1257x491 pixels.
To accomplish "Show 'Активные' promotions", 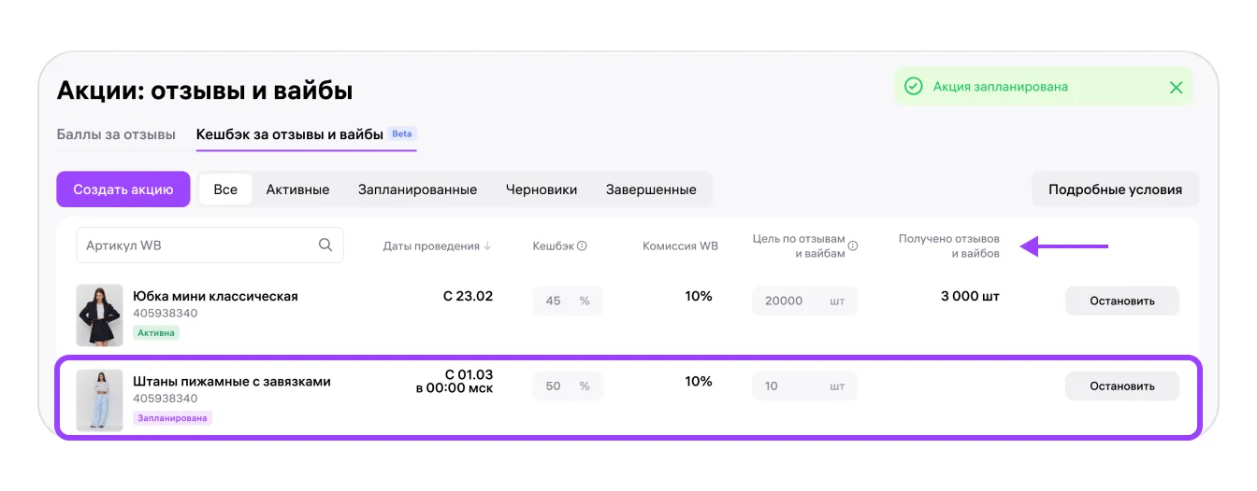I will coord(297,189).
